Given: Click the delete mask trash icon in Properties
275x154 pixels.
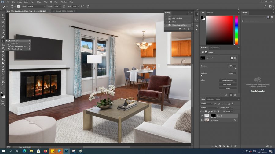Looking at the screenshot, I should point(235,95).
